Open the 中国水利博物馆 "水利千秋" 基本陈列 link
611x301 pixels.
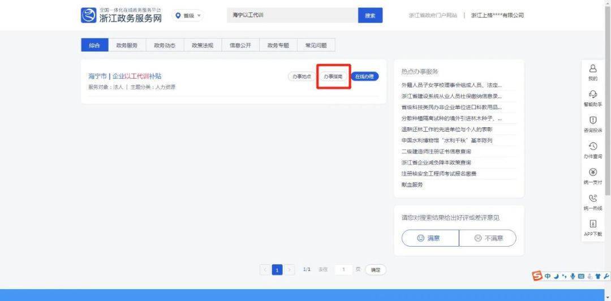click(x=447, y=140)
